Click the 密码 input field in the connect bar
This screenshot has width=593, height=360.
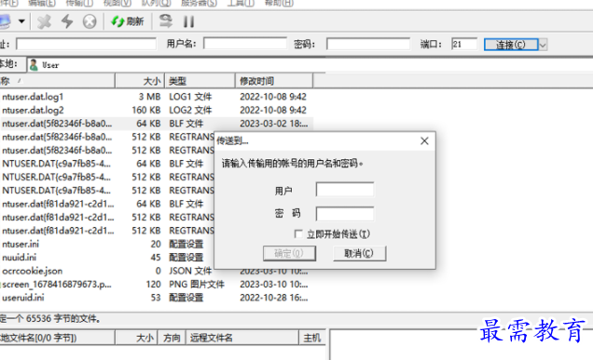[x=368, y=44]
